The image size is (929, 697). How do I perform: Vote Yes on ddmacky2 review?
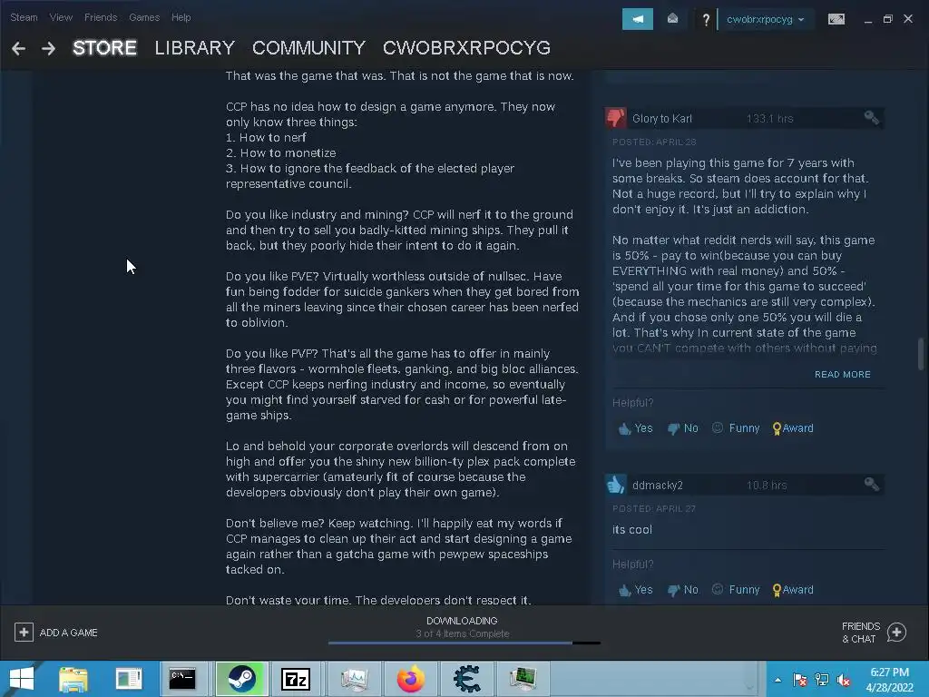coord(635,590)
